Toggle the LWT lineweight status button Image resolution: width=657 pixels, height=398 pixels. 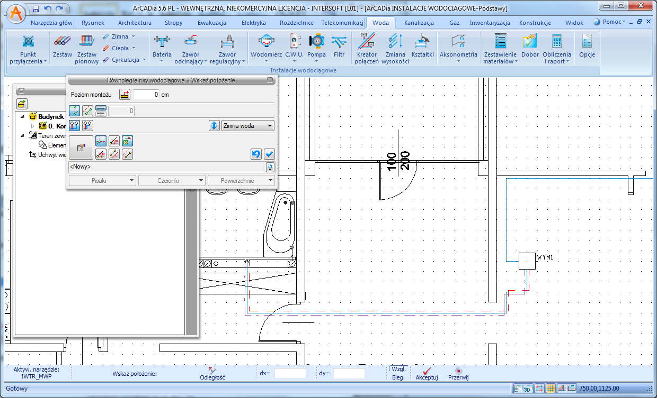(x=572, y=388)
